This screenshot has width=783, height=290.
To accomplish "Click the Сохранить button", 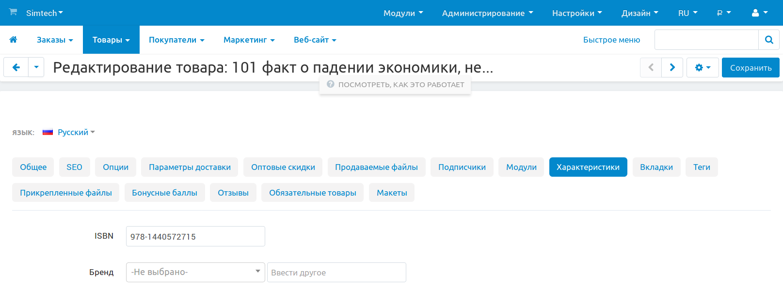I will (750, 68).
